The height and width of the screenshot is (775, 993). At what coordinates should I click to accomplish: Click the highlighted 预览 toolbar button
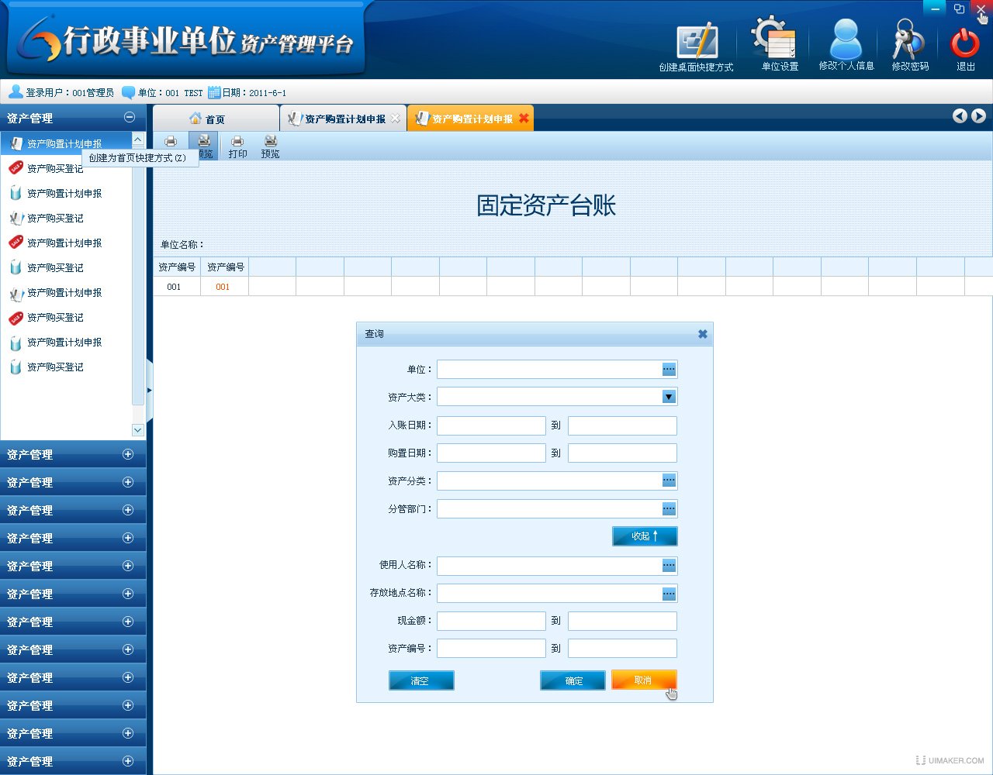click(204, 146)
